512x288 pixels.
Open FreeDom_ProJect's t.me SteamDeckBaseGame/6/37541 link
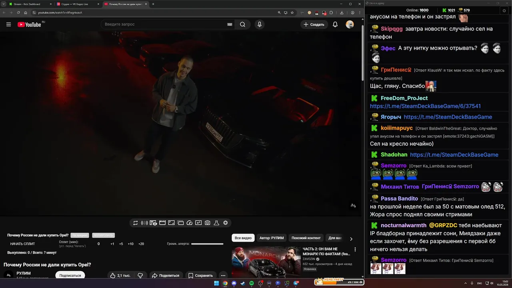425,106
